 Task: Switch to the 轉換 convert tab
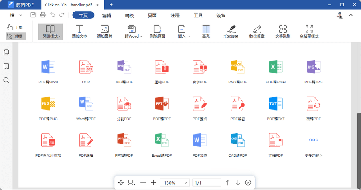(x=130, y=15)
